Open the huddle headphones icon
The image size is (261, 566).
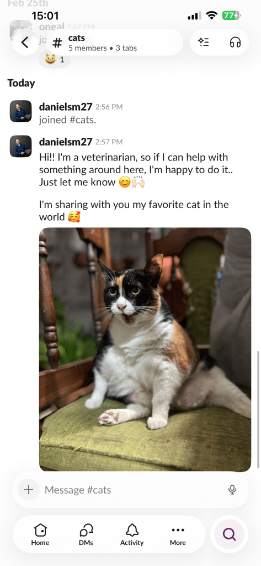pyautogui.click(x=235, y=43)
